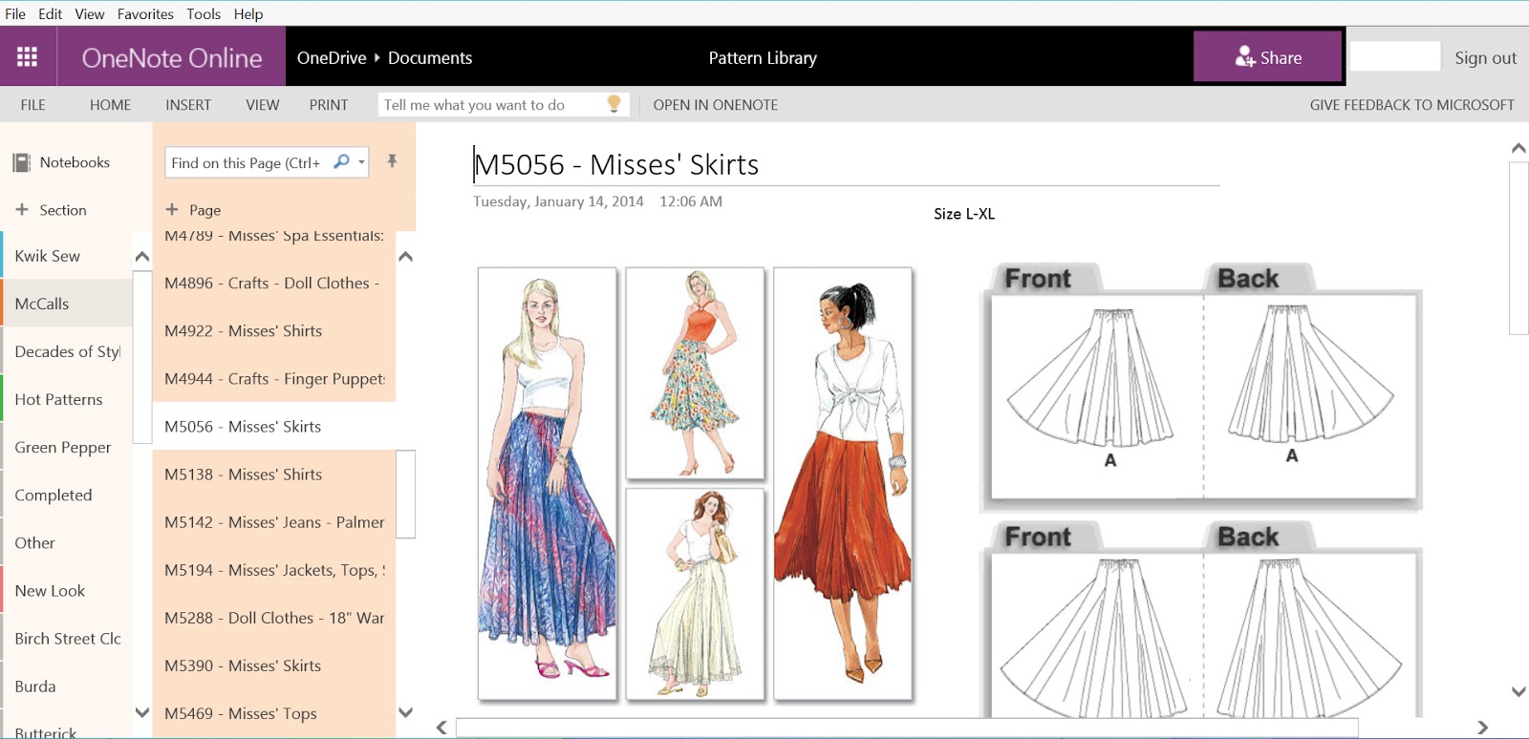
Task: Pin the navigation pane with pin icon
Action: [x=392, y=161]
